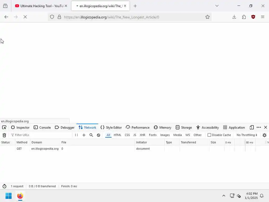Open the Storage panel
Image resolution: width=269 pixels, height=202 pixels.
[184, 128]
